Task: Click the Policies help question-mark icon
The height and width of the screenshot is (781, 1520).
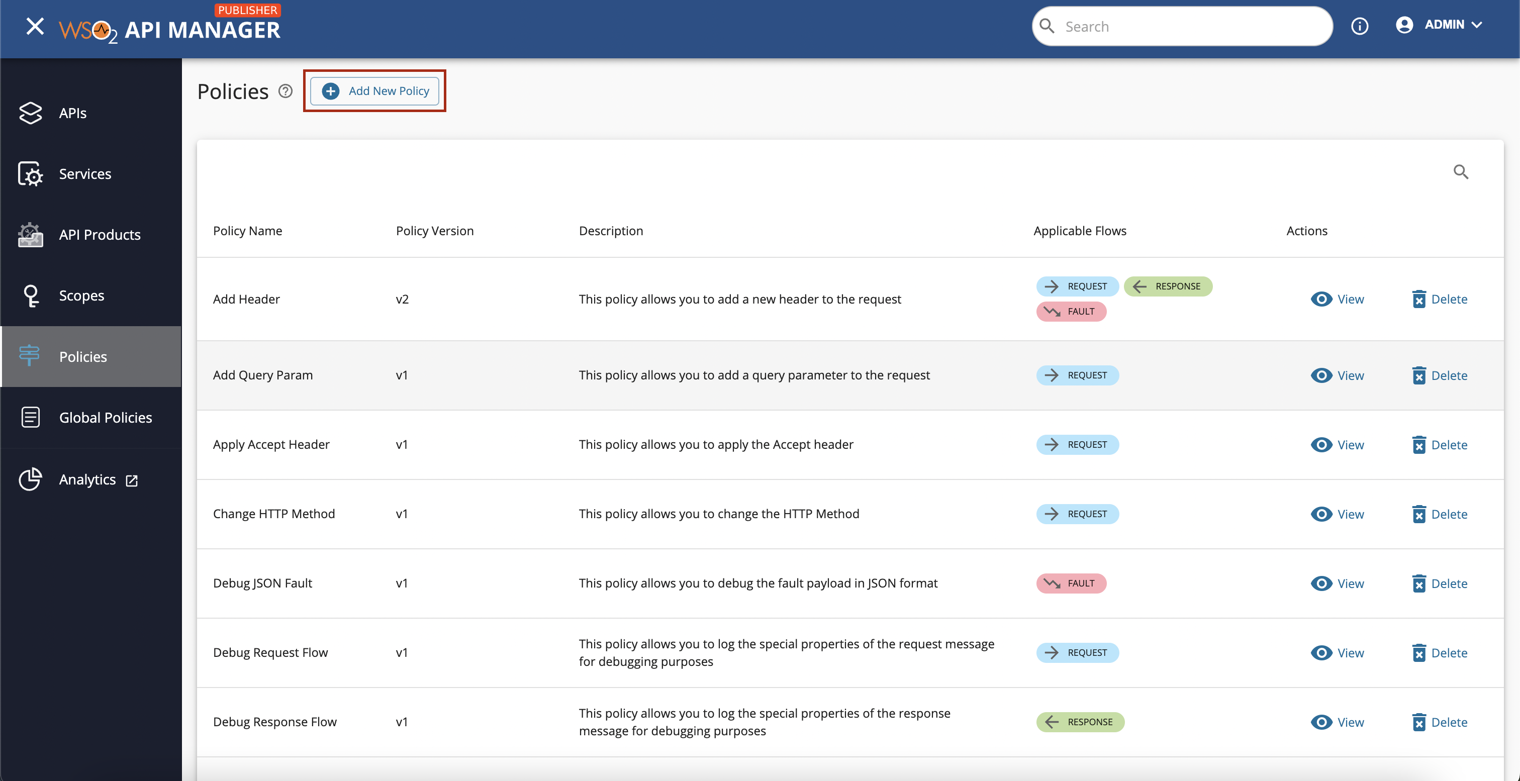Action: tap(286, 91)
